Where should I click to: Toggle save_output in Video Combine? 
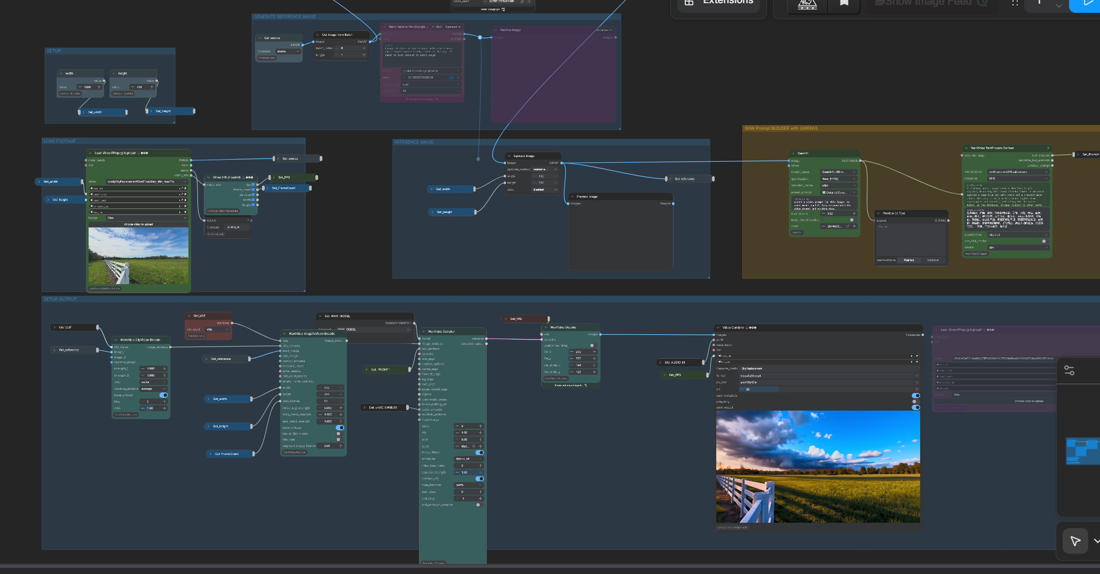916,407
